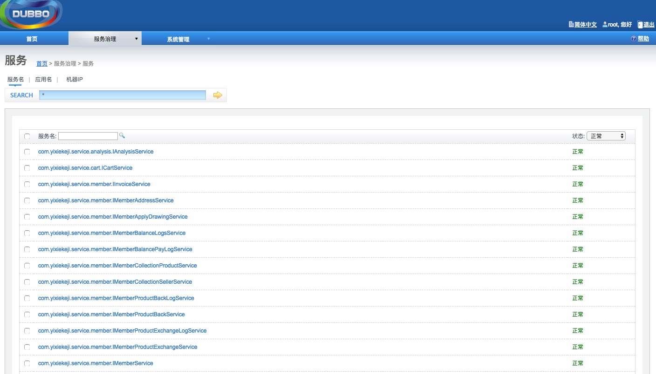The height and width of the screenshot is (374, 656).
Task: Click the root user profile icon
Action: tap(605, 24)
